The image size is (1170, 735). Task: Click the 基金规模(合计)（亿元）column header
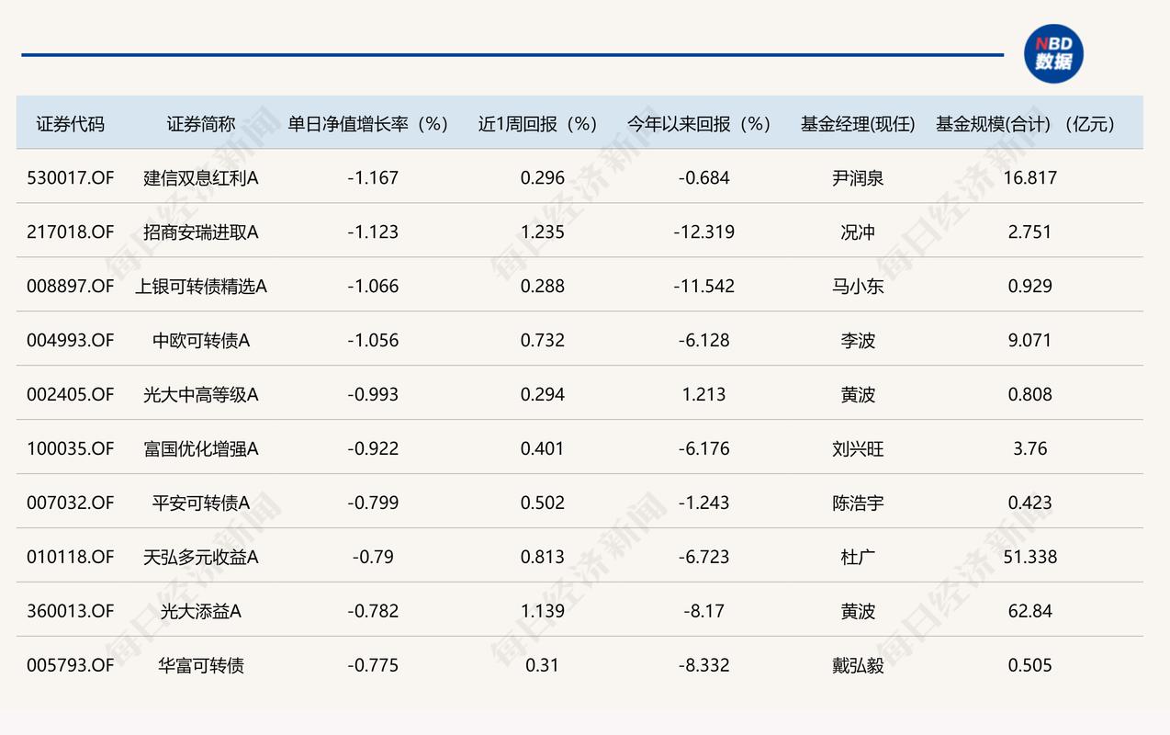coord(1024,124)
